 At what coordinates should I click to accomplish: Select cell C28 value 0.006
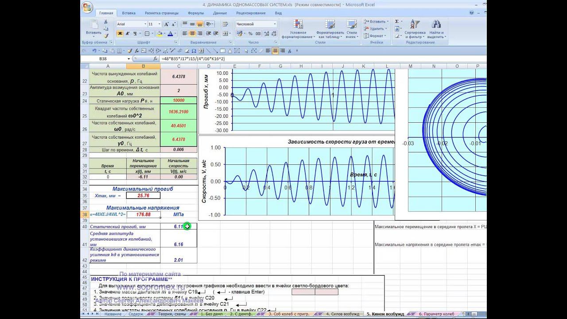(x=179, y=150)
